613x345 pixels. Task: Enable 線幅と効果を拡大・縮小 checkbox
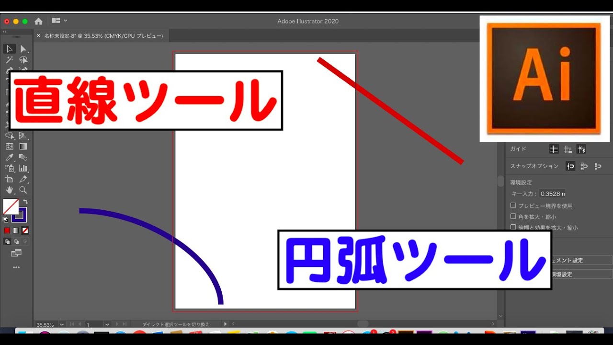coord(513,228)
